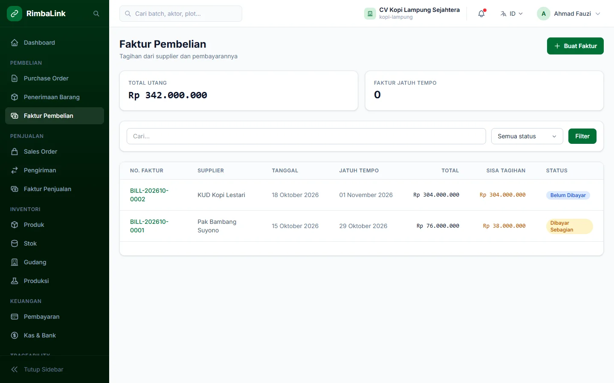
Task: Click supplier Pak Bambang Suyono
Action: point(217,226)
